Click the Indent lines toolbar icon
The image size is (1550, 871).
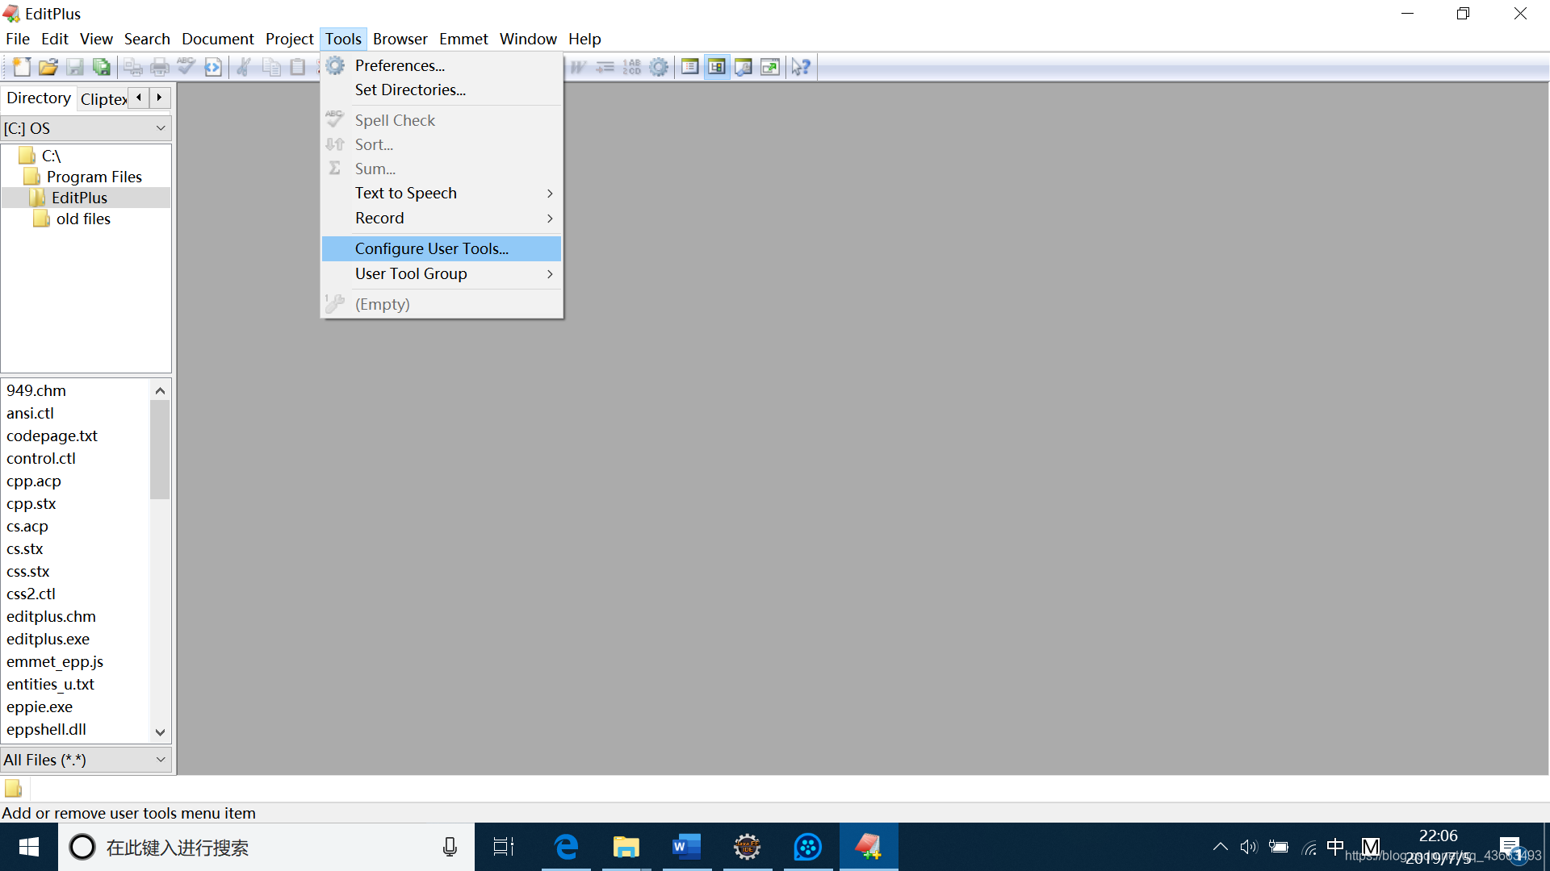pos(605,67)
